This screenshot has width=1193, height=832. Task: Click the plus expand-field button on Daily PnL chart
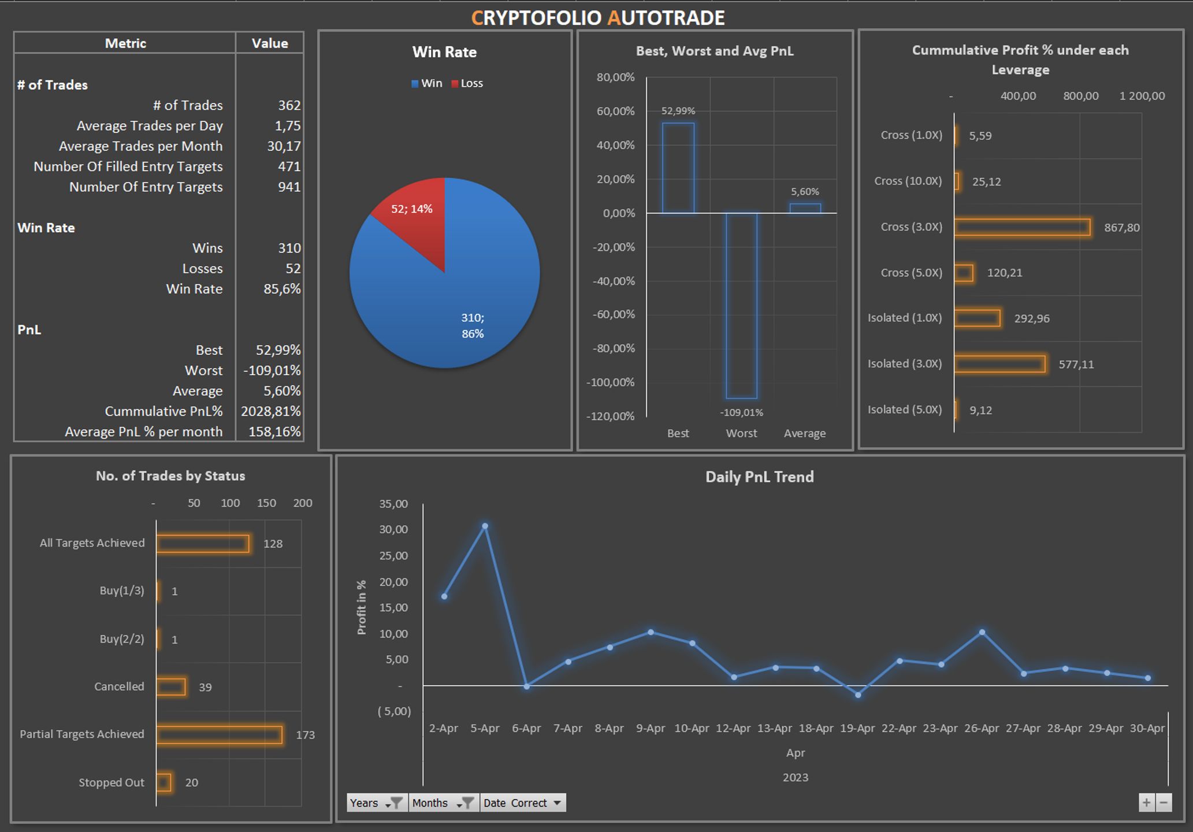1147,803
